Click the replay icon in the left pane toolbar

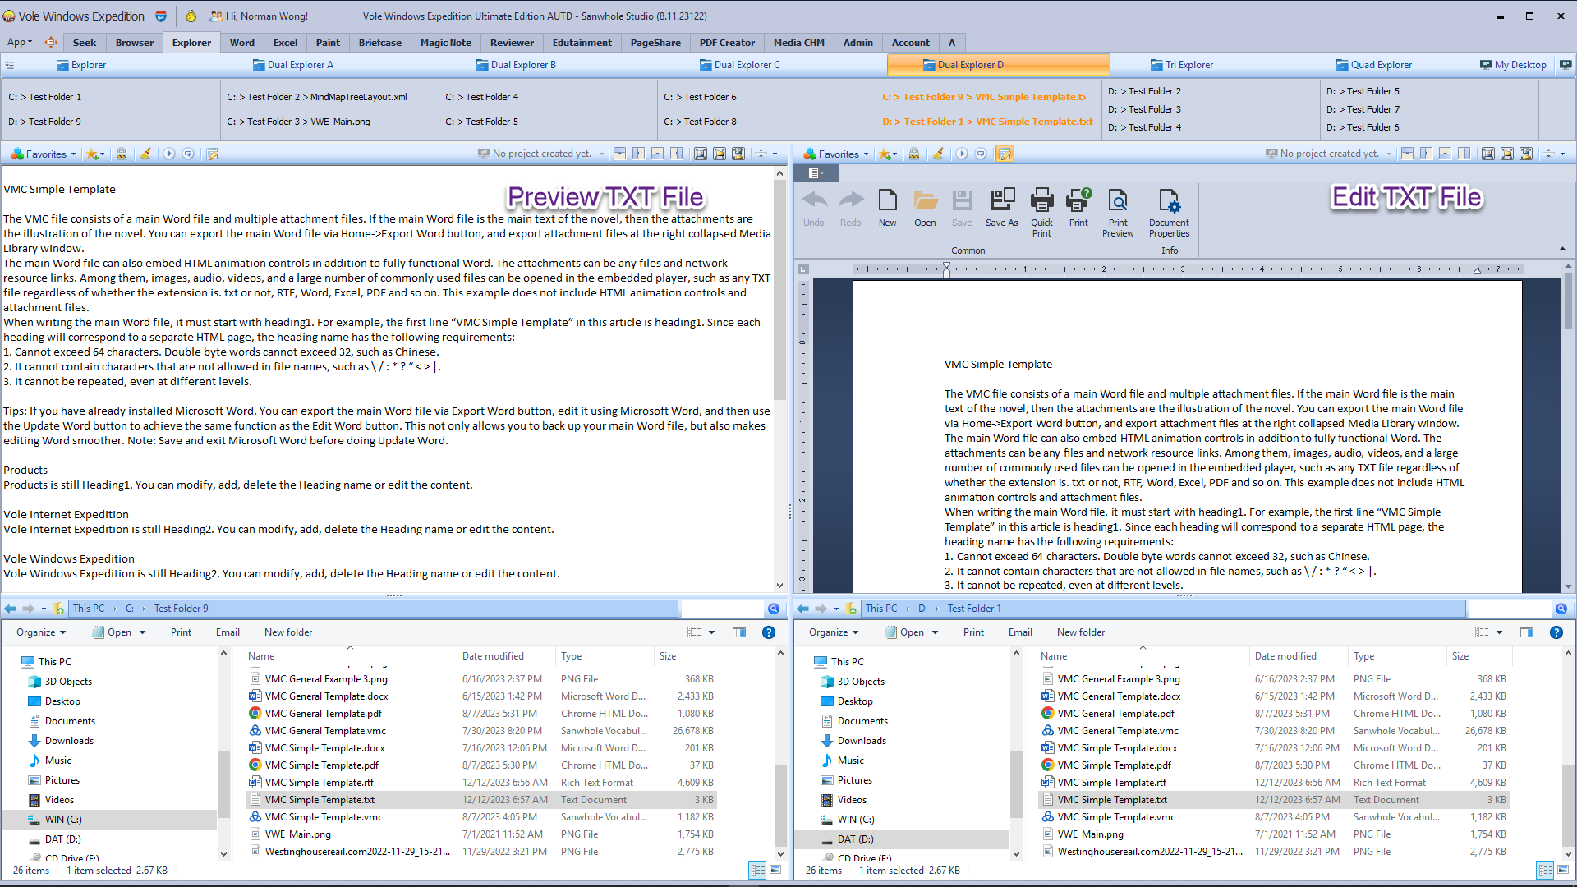click(188, 154)
